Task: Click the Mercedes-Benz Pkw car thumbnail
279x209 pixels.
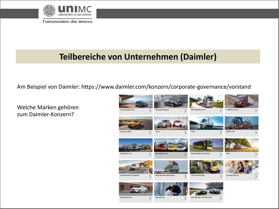Action: (136, 101)
